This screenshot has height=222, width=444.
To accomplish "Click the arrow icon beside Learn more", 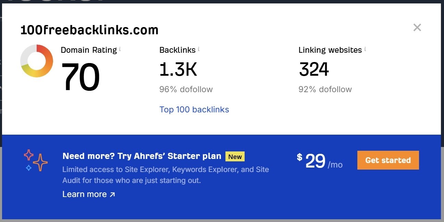I will pos(112,195).
